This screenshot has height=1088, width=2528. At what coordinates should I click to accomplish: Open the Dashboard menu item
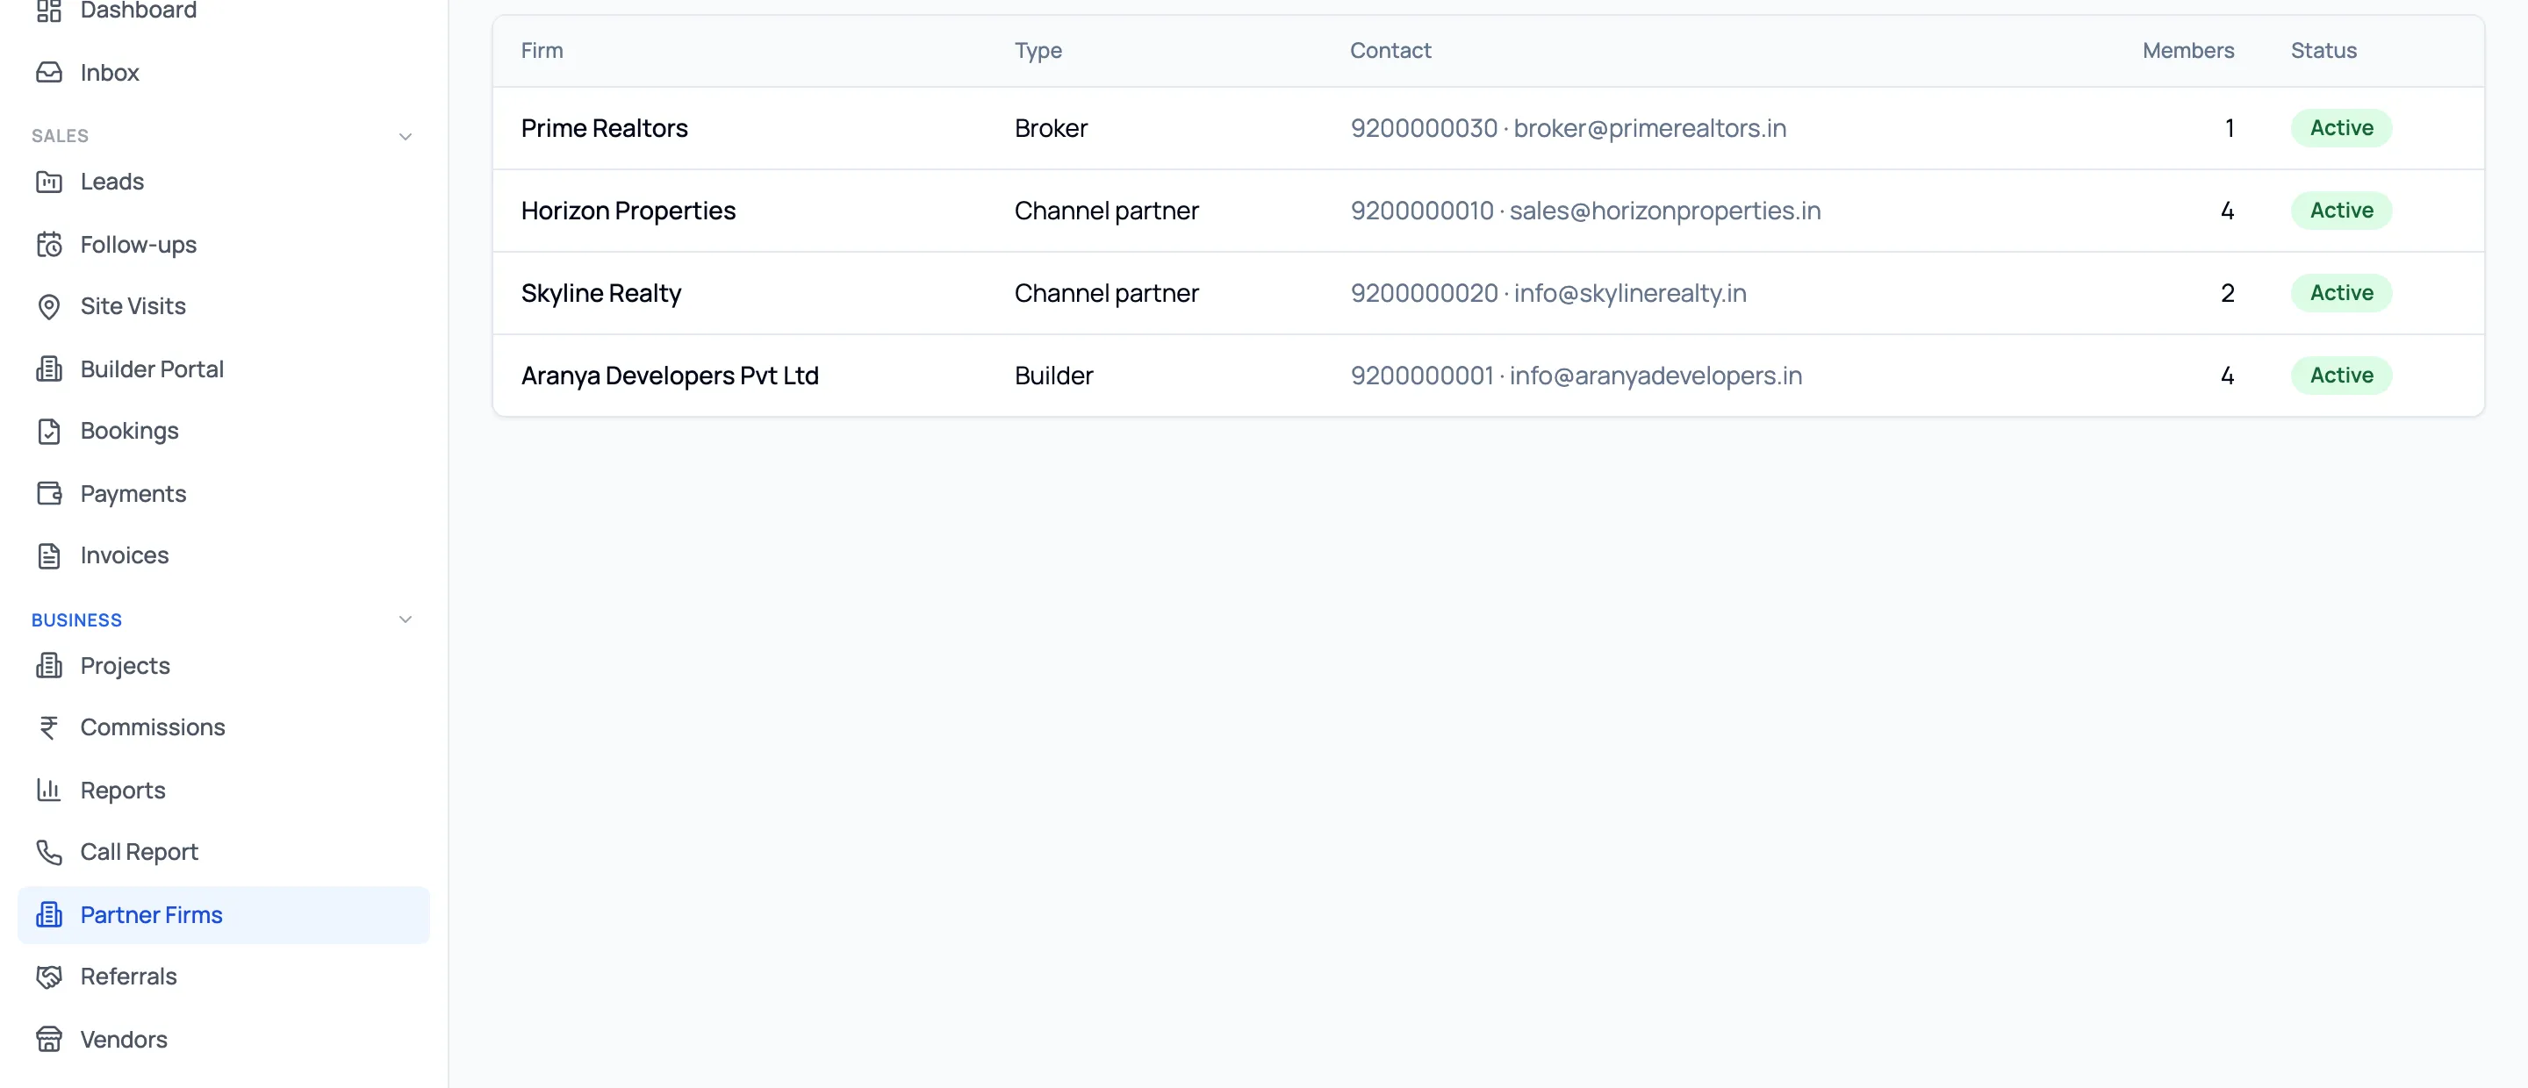[224, 10]
